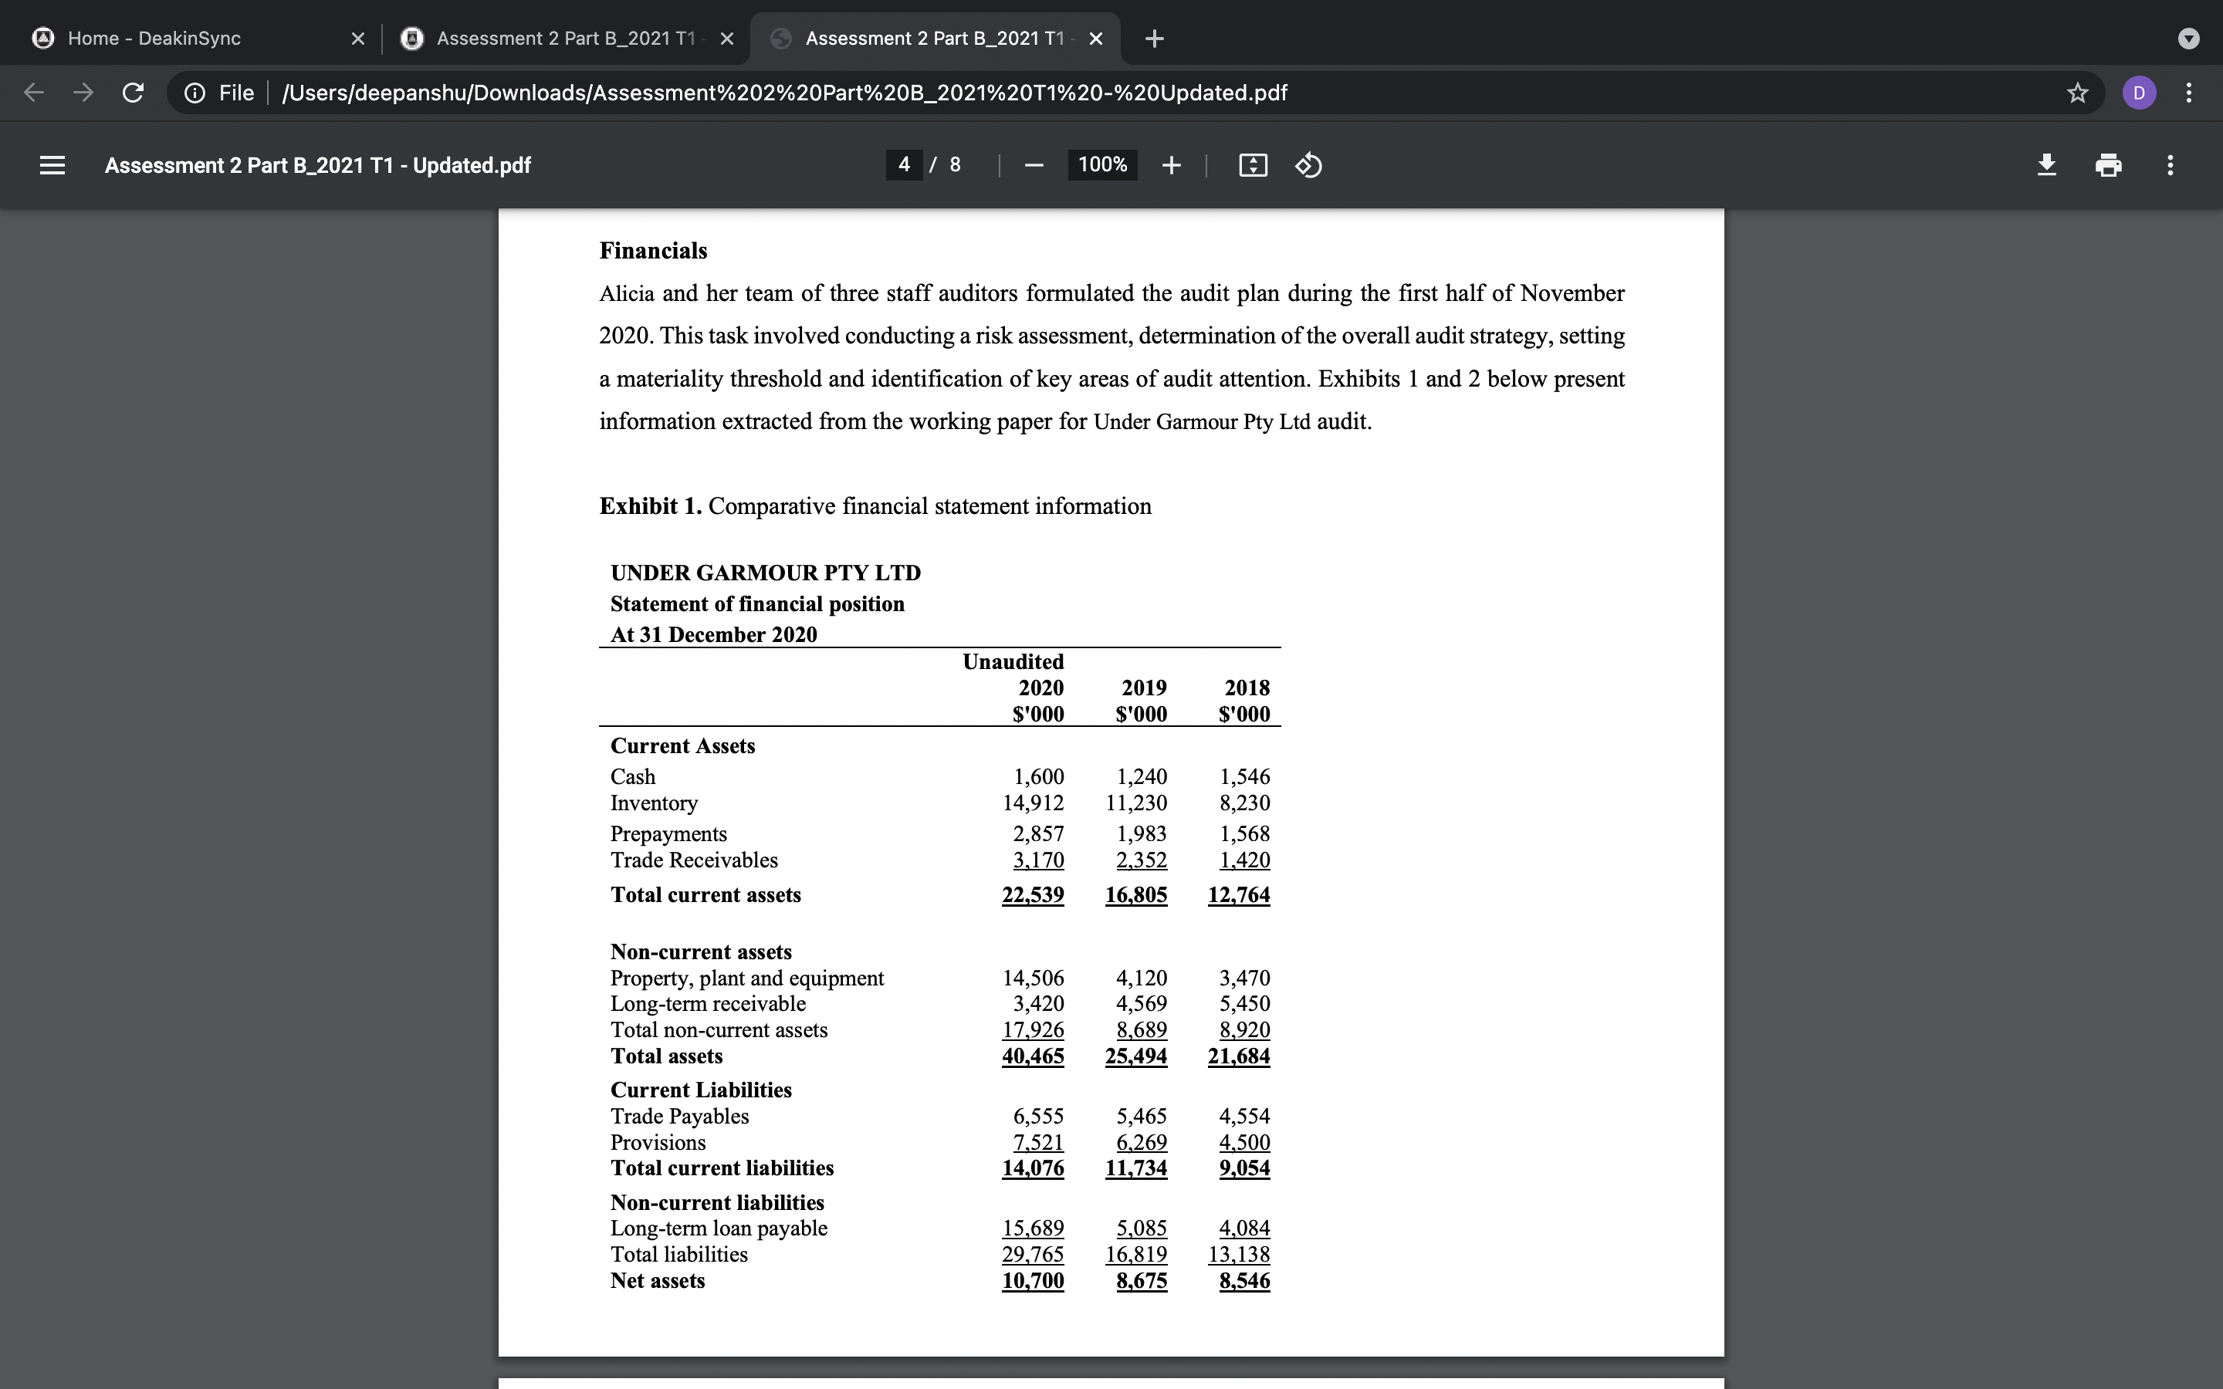The width and height of the screenshot is (2223, 1389).
Task: Zoom into the PDF document
Action: pyautogui.click(x=1171, y=165)
